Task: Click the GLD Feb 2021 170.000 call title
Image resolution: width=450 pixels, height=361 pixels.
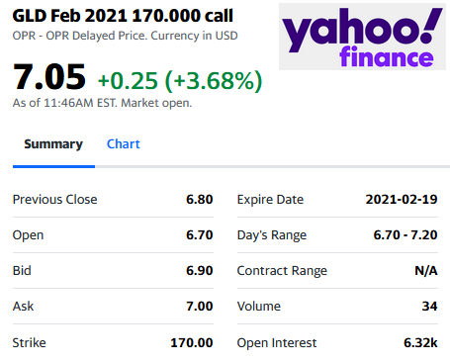Action: point(123,16)
